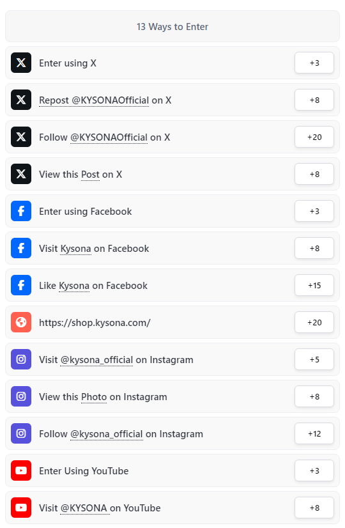The height and width of the screenshot is (528, 345).
Task: Click YouTube icon next to Visit @KYSONA
Action: 21,507
